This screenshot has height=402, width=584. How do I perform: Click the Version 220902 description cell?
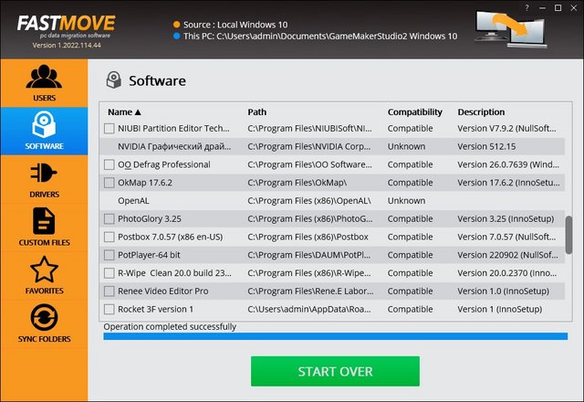507,255
